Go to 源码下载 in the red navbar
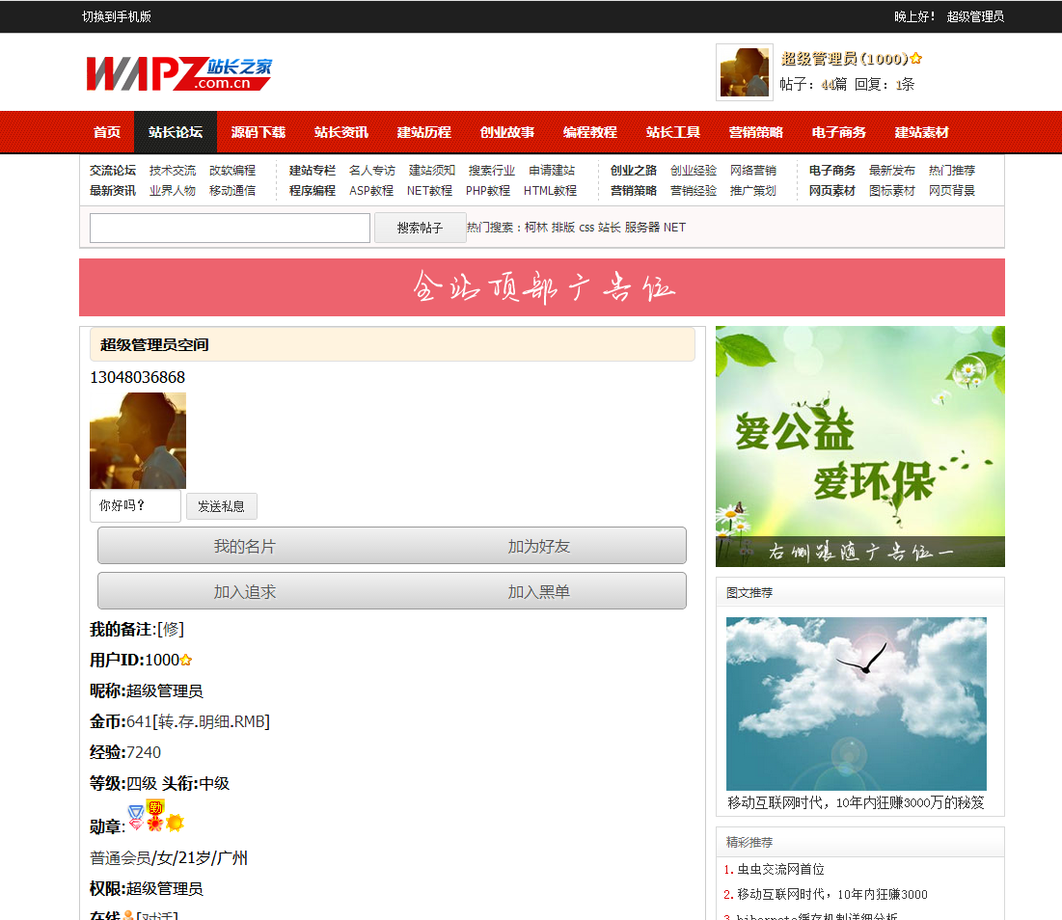Viewport: 1062px width, 920px height. (258, 132)
